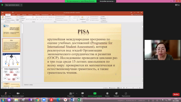Select the first PISA title slide thumbnail
Screen dimensions: 181x102
pyautogui.click(x=11, y=30)
